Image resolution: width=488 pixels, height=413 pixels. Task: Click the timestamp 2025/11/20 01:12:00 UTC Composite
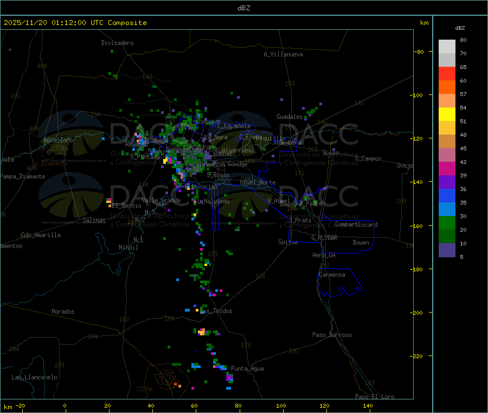click(x=75, y=23)
